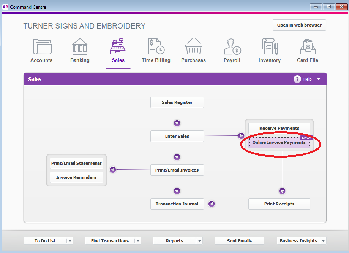This screenshot has height=253, width=349.
Task: Open the Inventory checklist icon
Action: click(269, 47)
